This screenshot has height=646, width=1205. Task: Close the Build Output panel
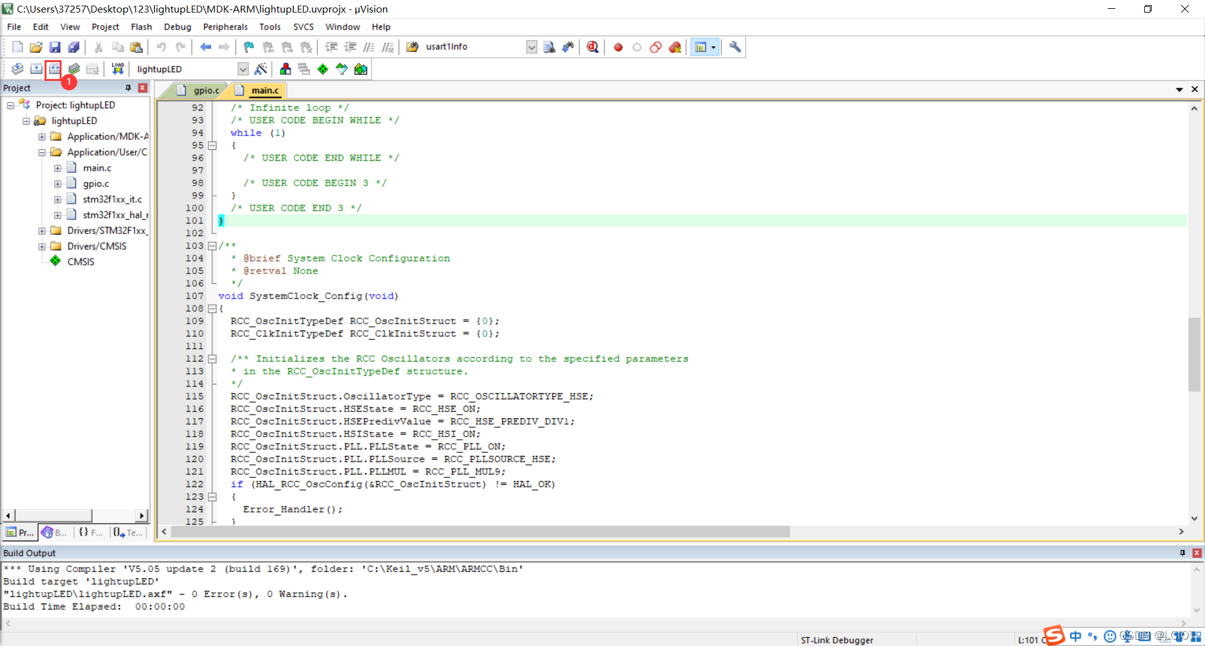(x=1197, y=553)
